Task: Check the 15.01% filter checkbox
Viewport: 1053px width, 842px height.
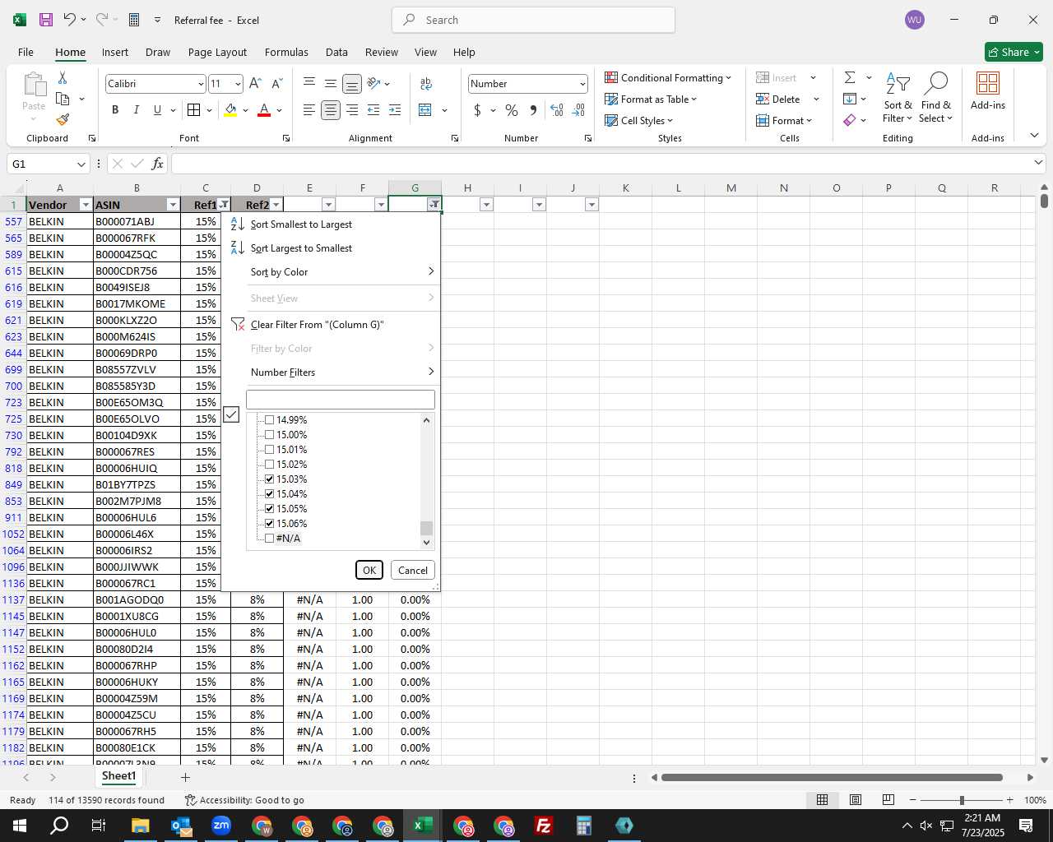Action: (269, 450)
